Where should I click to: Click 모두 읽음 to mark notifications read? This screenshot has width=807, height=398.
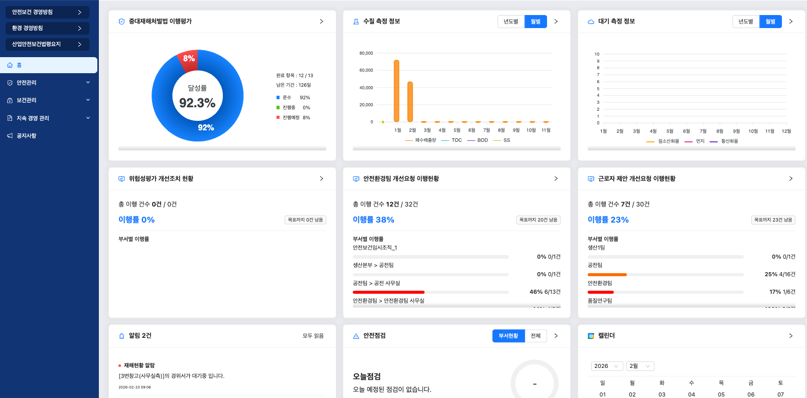point(313,336)
